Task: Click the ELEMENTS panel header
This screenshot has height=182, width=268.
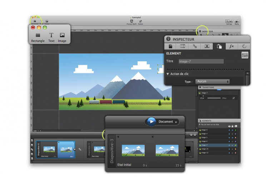Action: tap(219, 121)
